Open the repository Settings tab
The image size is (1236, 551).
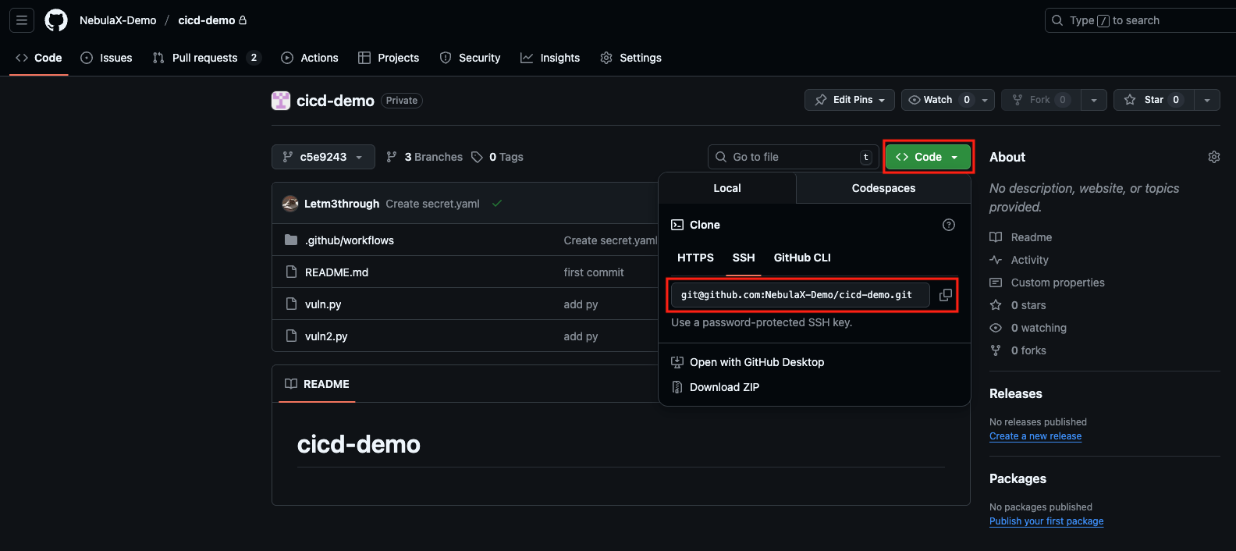click(630, 58)
